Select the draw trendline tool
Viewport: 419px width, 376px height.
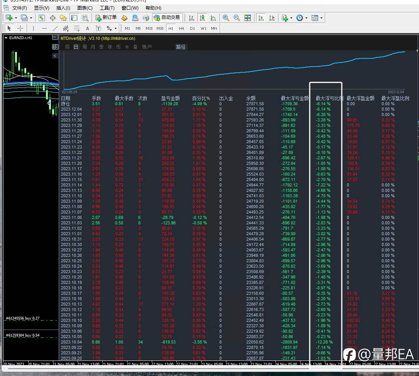click(55, 28)
